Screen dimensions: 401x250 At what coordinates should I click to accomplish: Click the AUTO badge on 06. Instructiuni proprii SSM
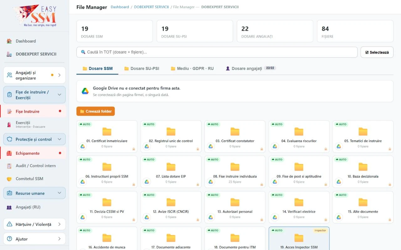click(85, 160)
